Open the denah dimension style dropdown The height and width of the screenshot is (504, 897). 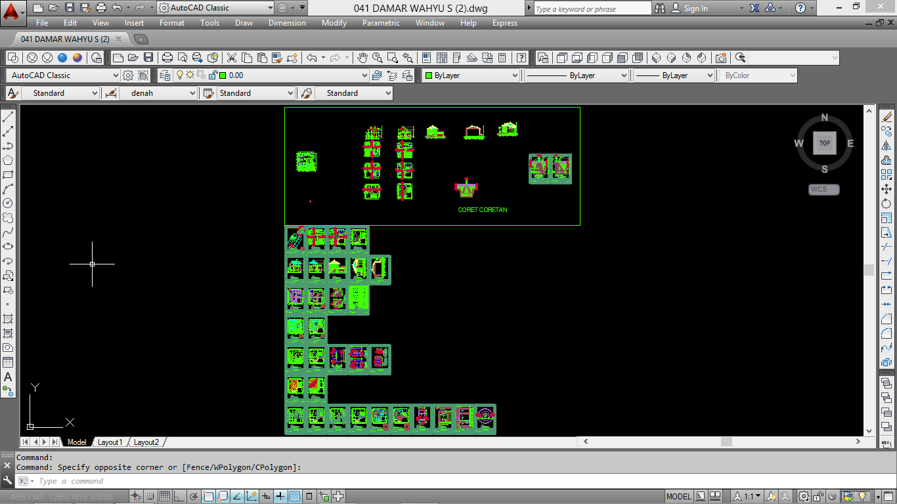pyautogui.click(x=194, y=93)
